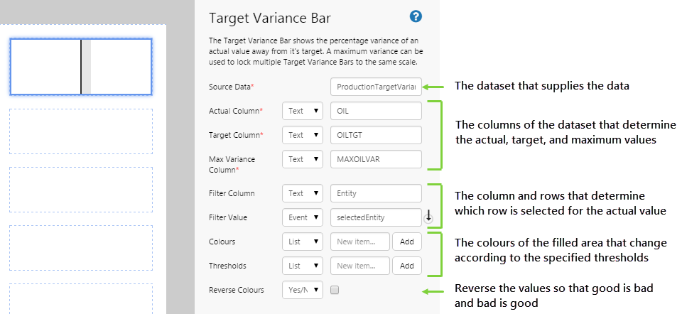
Task: Open the Filter Value Event dropdown
Action: pos(303,217)
